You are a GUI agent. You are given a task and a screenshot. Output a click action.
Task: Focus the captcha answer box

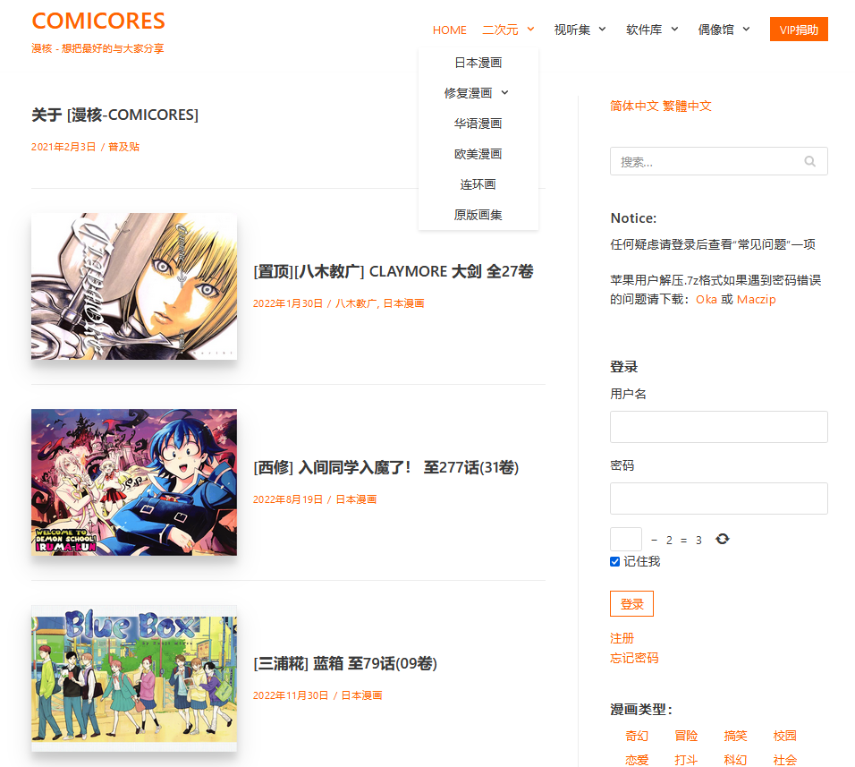click(626, 540)
